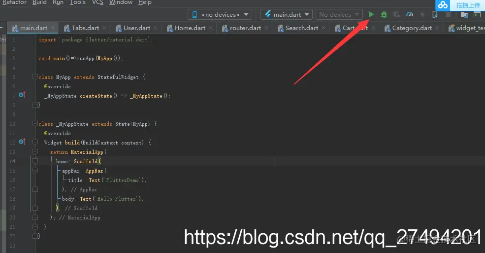Viewport: 485px width, 253px height.
Task: Click fold end marker at line 8
Action: [x=35, y=105]
